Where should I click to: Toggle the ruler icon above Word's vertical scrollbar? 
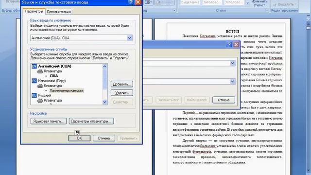coord(308,18)
